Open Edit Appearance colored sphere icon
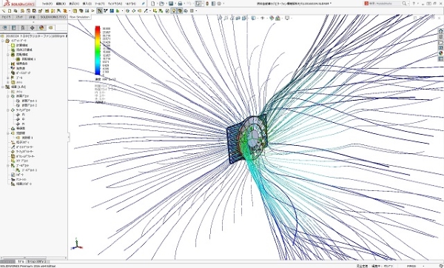Image resolution: width=444 pixels, height=268 pixels. 272,18
